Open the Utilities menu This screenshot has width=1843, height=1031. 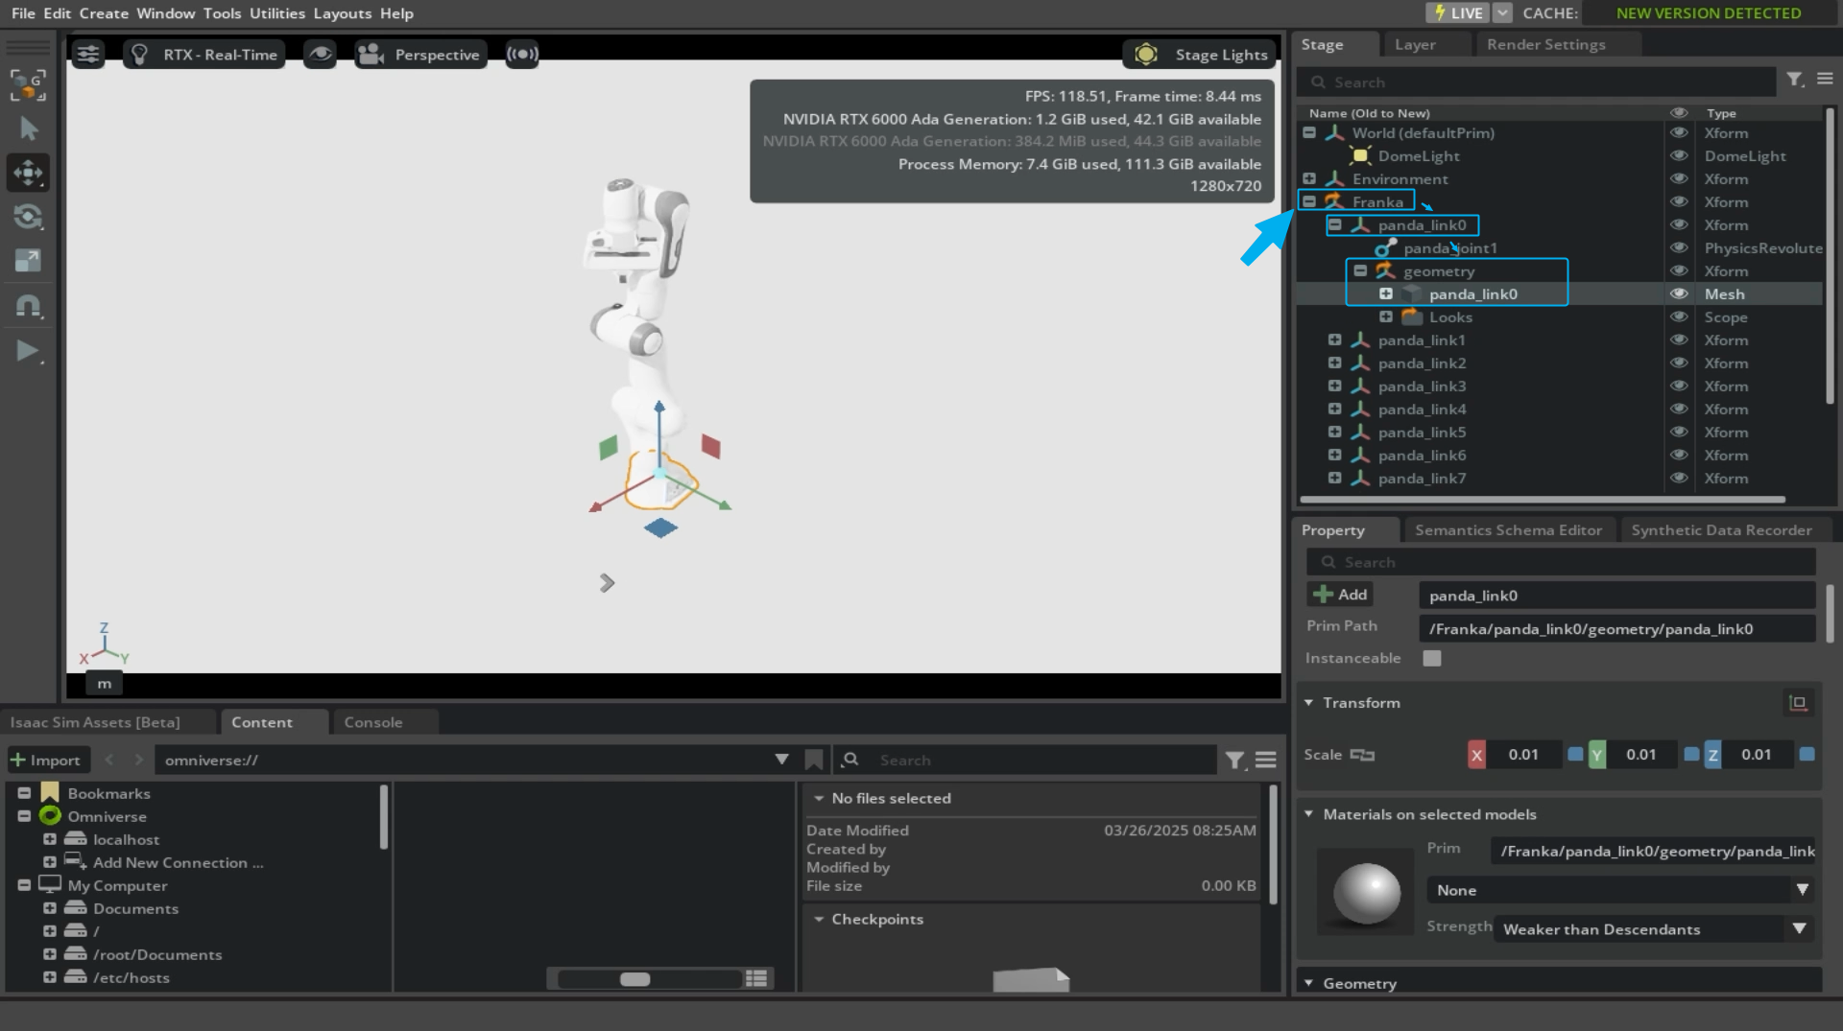(277, 13)
